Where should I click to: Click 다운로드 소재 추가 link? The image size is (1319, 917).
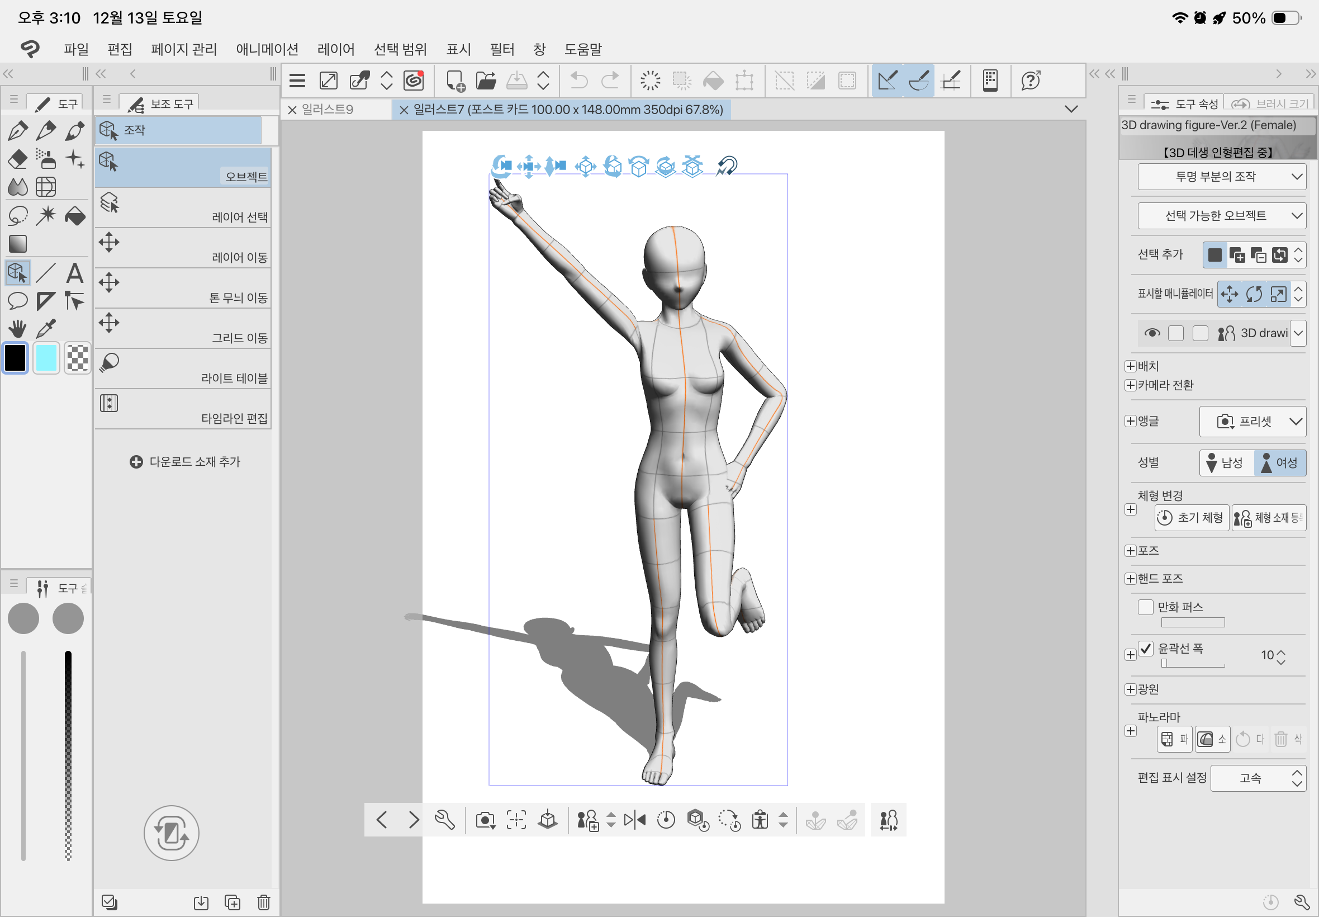[185, 462]
